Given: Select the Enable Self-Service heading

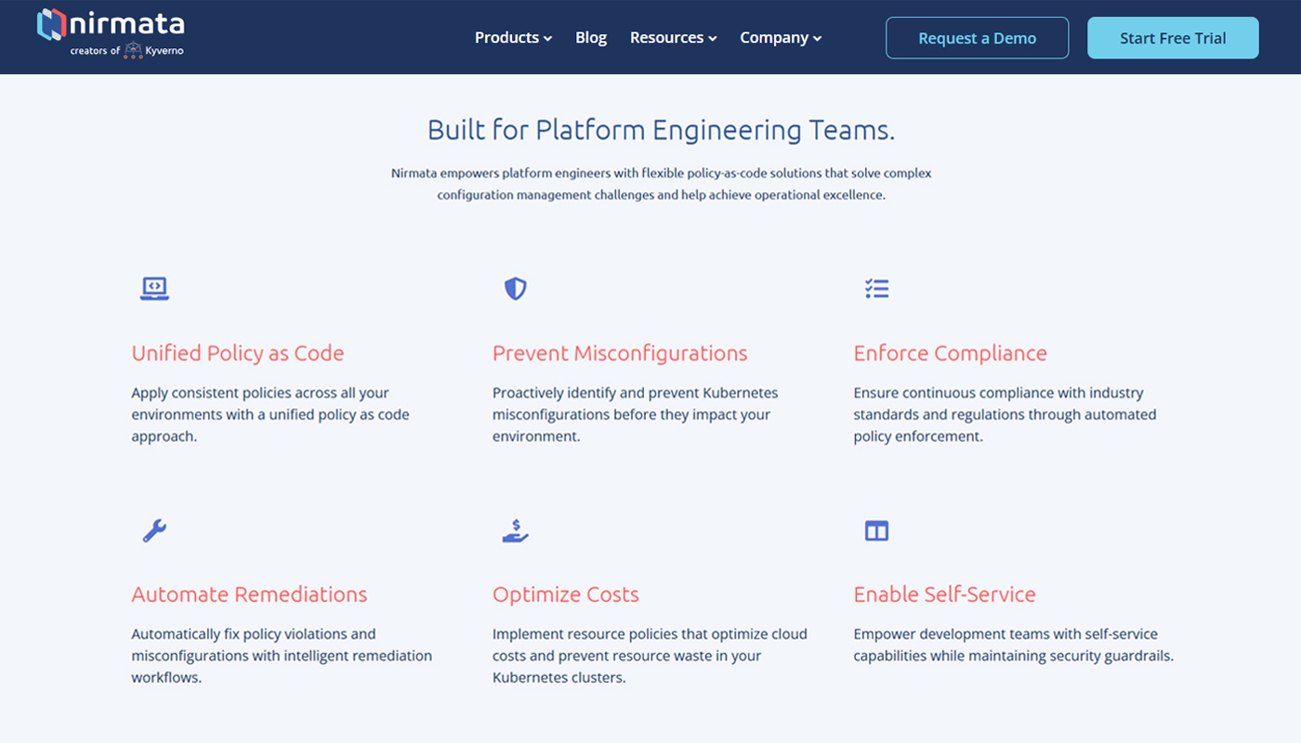Looking at the screenshot, I should [x=944, y=594].
